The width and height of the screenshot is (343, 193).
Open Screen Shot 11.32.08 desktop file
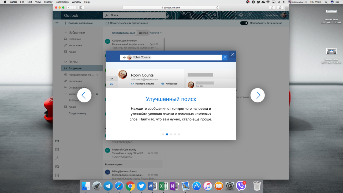pos(331,16)
